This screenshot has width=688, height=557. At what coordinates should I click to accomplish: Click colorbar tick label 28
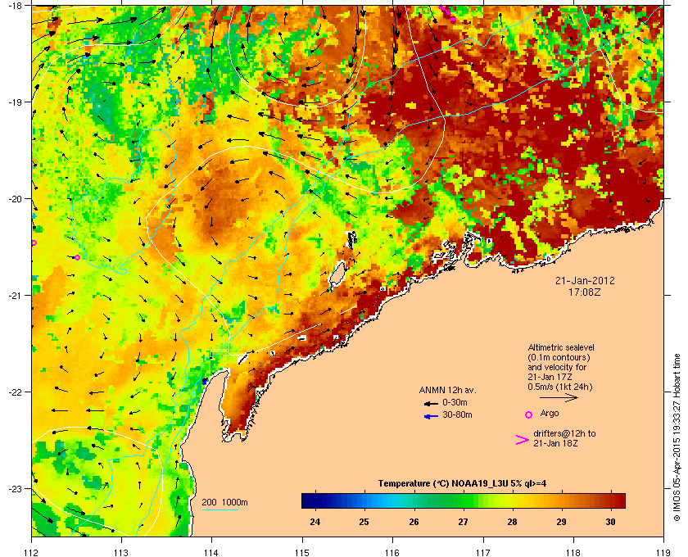pyautogui.click(x=512, y=522)
